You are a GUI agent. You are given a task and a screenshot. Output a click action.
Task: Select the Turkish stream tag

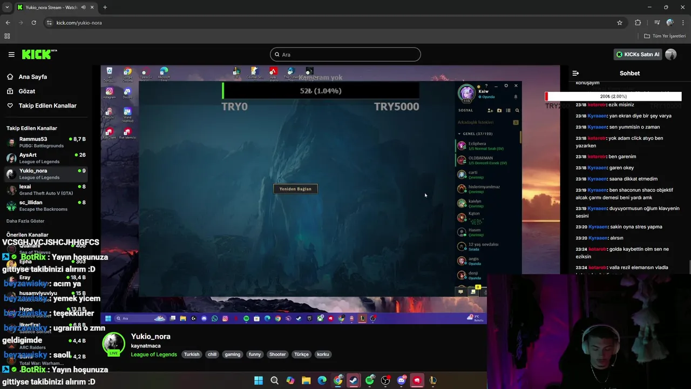[192, 354]
